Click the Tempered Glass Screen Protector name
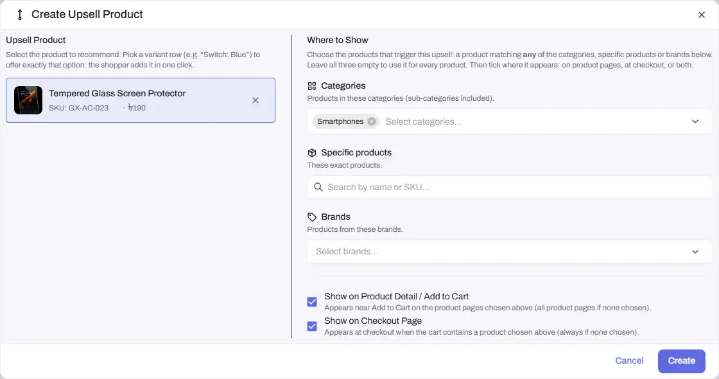The width and height of the screenshot is (719, 379). coord(117,93)
